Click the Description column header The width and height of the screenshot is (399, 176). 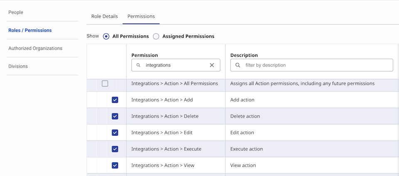(244, 55)
